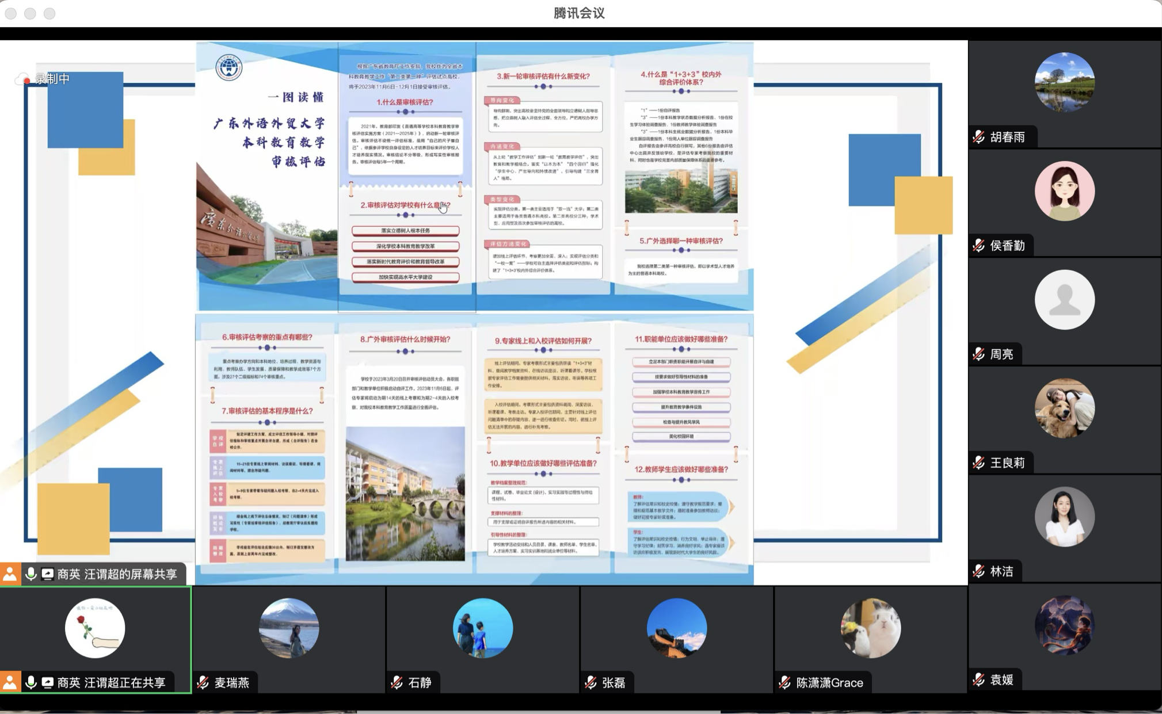Click the screen-share icon on 商英 汪谓超's tile
Image resolution: width=1162 pixels, height=714 pixels.
[x=48, y=683]
